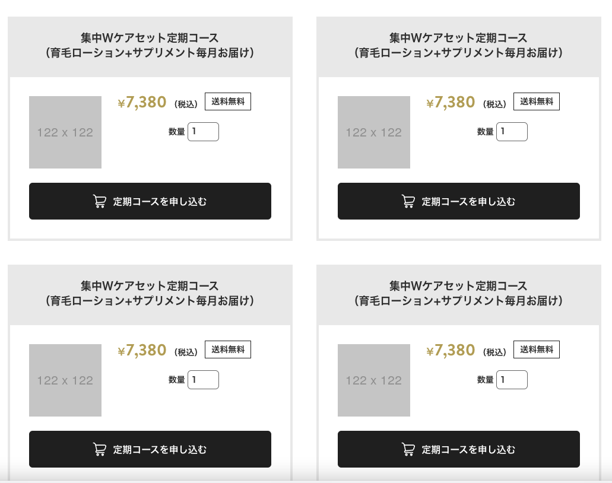Image resolution: width=612 pixels, height=483 pixels.
Task: Click the top-right product placeholder thumbnail
Action: [x=374, y=132]
